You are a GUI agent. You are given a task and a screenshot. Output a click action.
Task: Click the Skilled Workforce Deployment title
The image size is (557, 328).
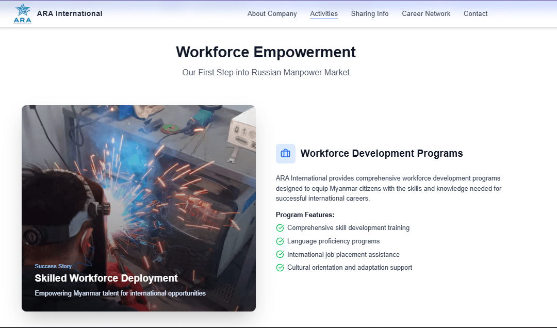(x=106, y=278)
